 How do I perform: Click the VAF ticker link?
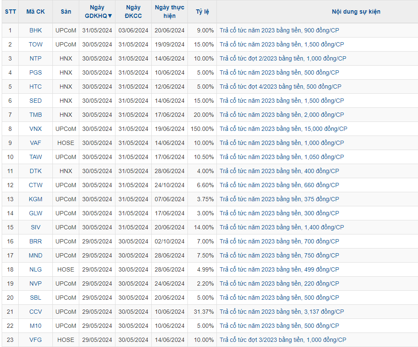[35, 143]
